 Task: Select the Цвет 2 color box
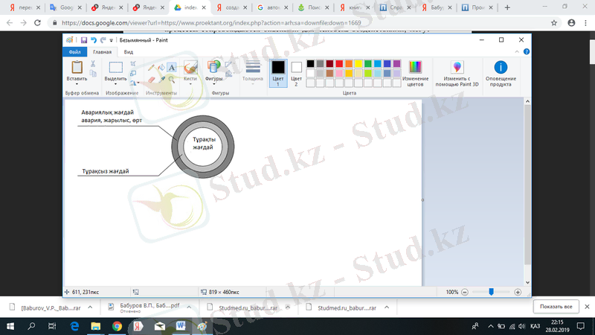(x=296, y=72)
